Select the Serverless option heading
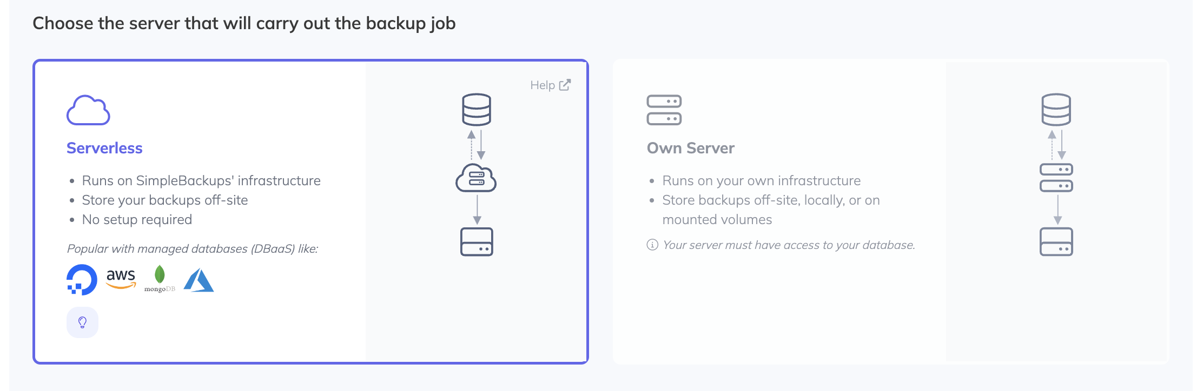Screen dimensions: 1203x391 click(104, 148)
